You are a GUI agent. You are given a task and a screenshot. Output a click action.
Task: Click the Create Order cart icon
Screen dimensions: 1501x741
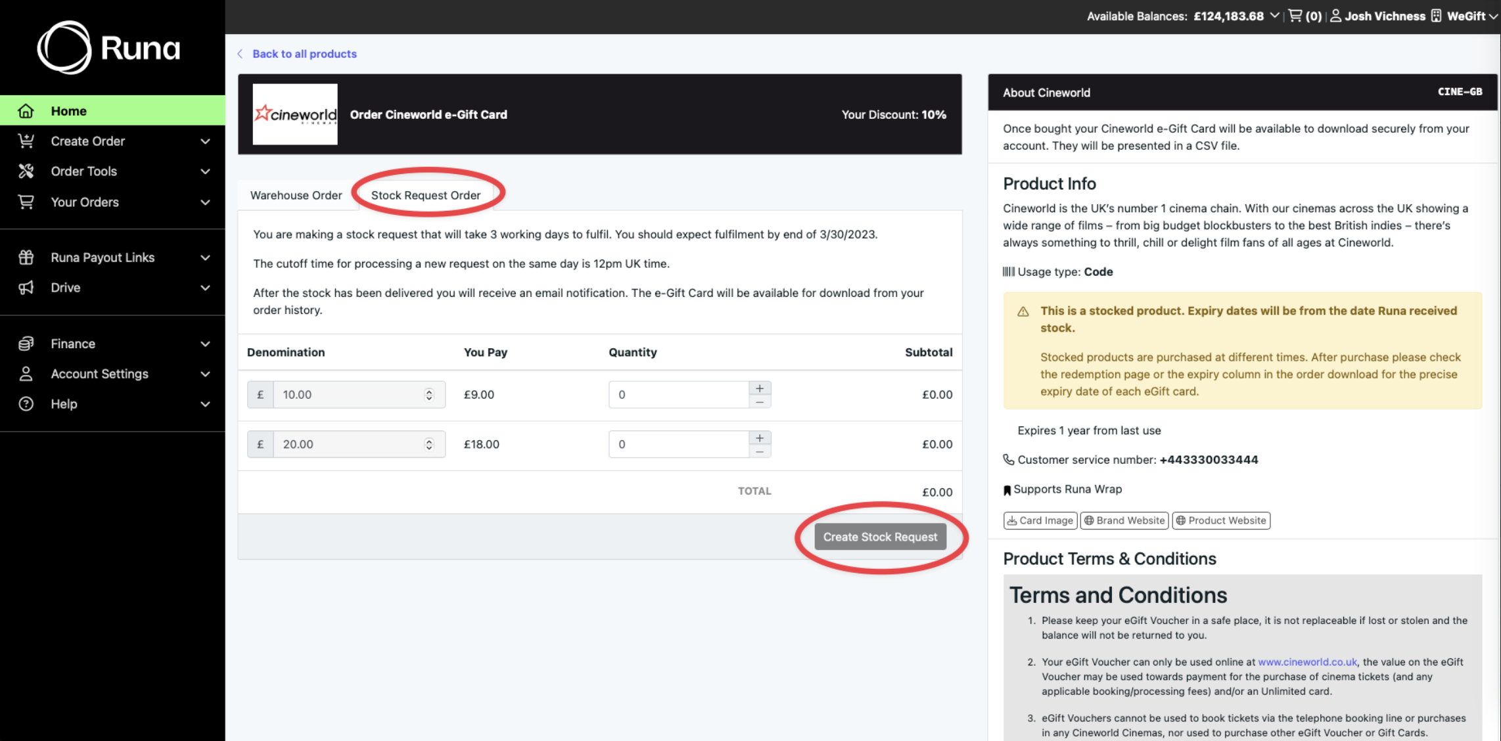[x=26, y=141]
